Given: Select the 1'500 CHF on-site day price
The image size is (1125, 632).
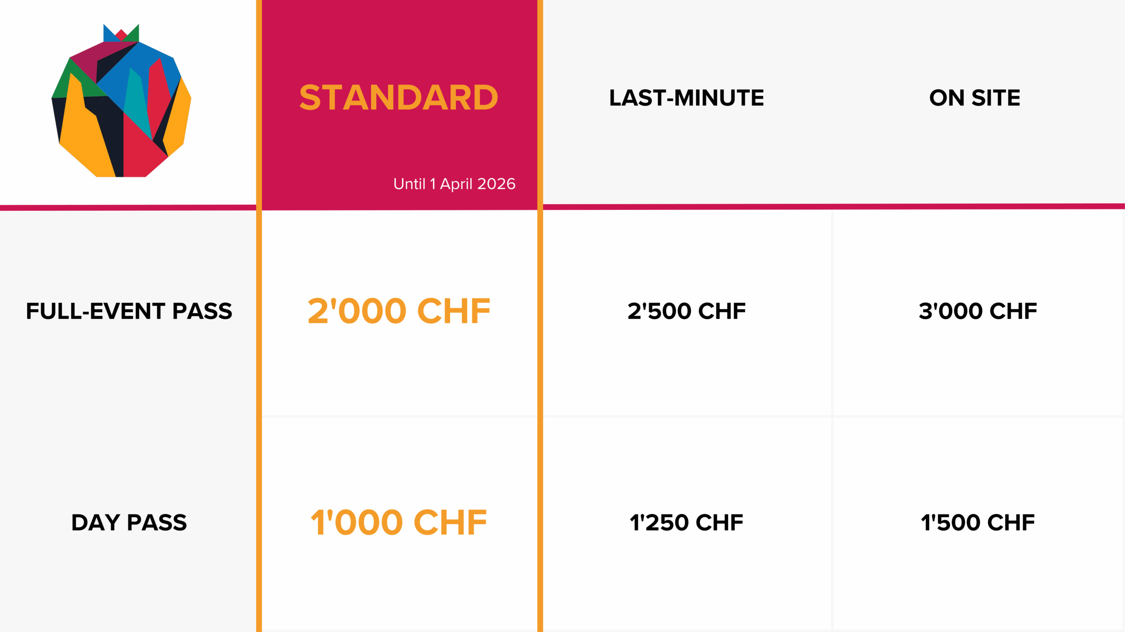Looking at the screenshot, I should pos(978,522).
